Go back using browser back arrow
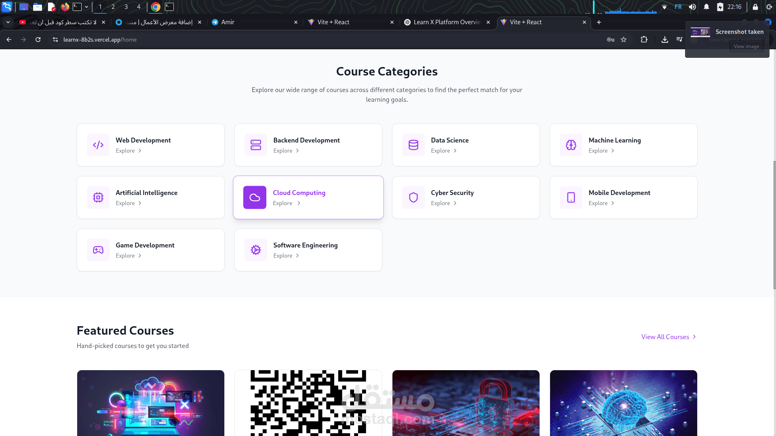 (x=9, y=40)
